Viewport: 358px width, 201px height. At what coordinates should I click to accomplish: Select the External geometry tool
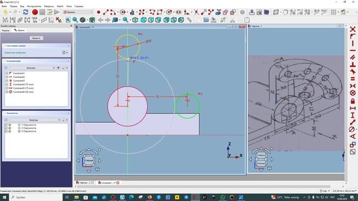pos(218,12)
